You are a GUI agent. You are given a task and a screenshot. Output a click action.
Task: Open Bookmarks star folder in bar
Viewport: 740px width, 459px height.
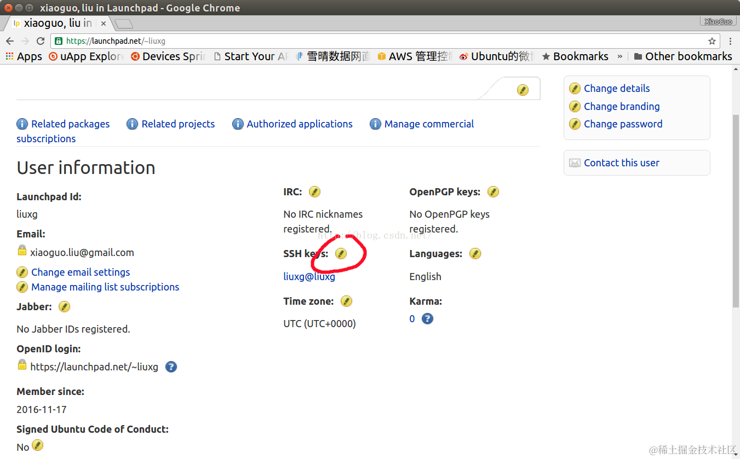point(575,56)
